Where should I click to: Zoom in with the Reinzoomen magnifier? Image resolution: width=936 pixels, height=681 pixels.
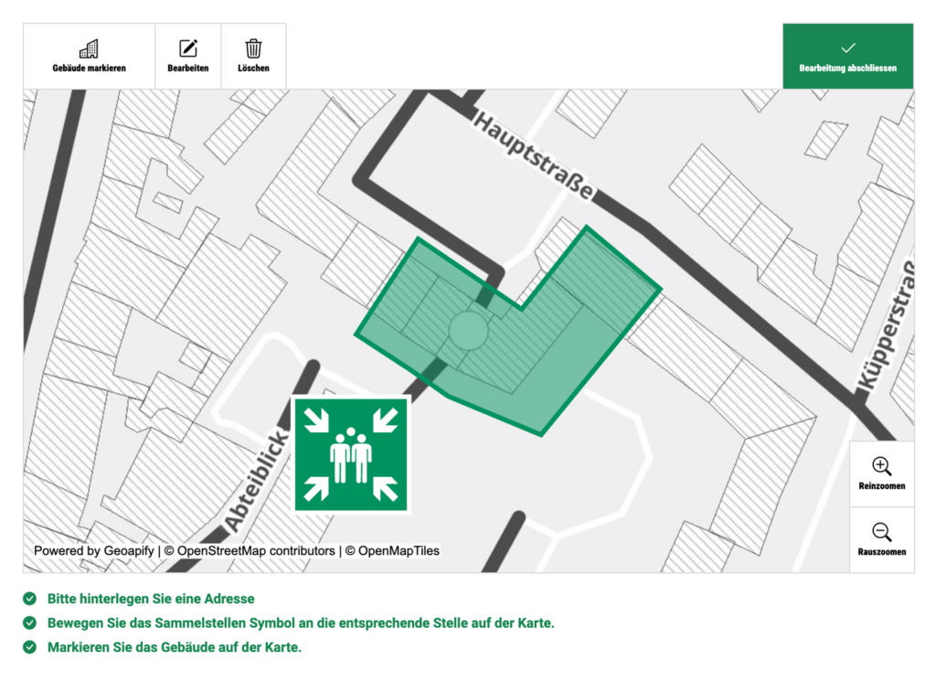[881, 466]
